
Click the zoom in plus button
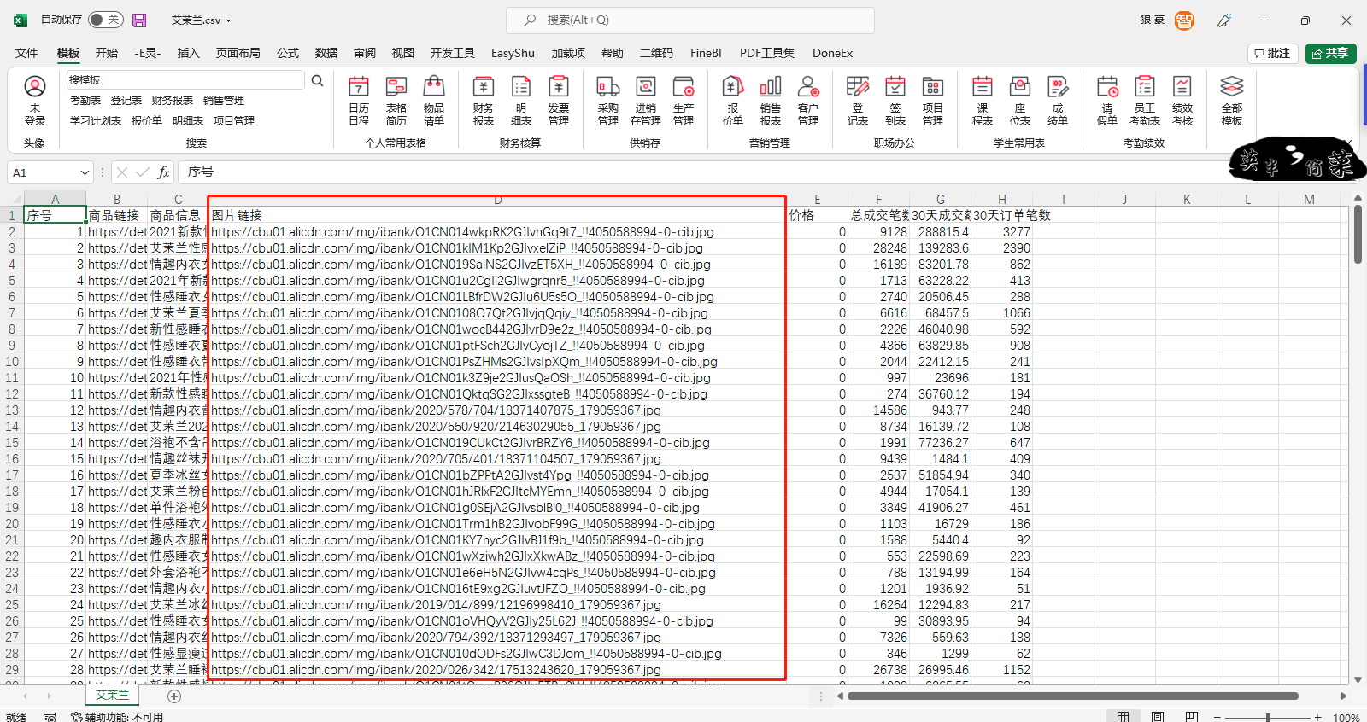point(1318,717)
